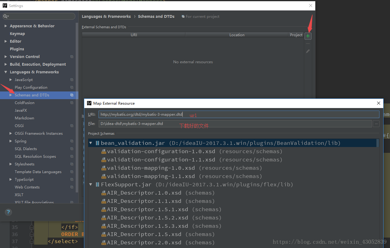Collapse the Languages & Frameworks section

click(6, 72)
